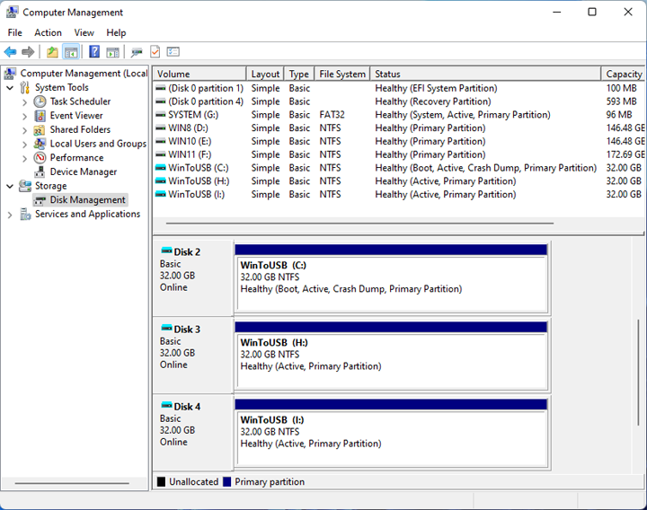Toggle the Show/Hide Console Tree button

pyautogui.click(x=71, y=52)
